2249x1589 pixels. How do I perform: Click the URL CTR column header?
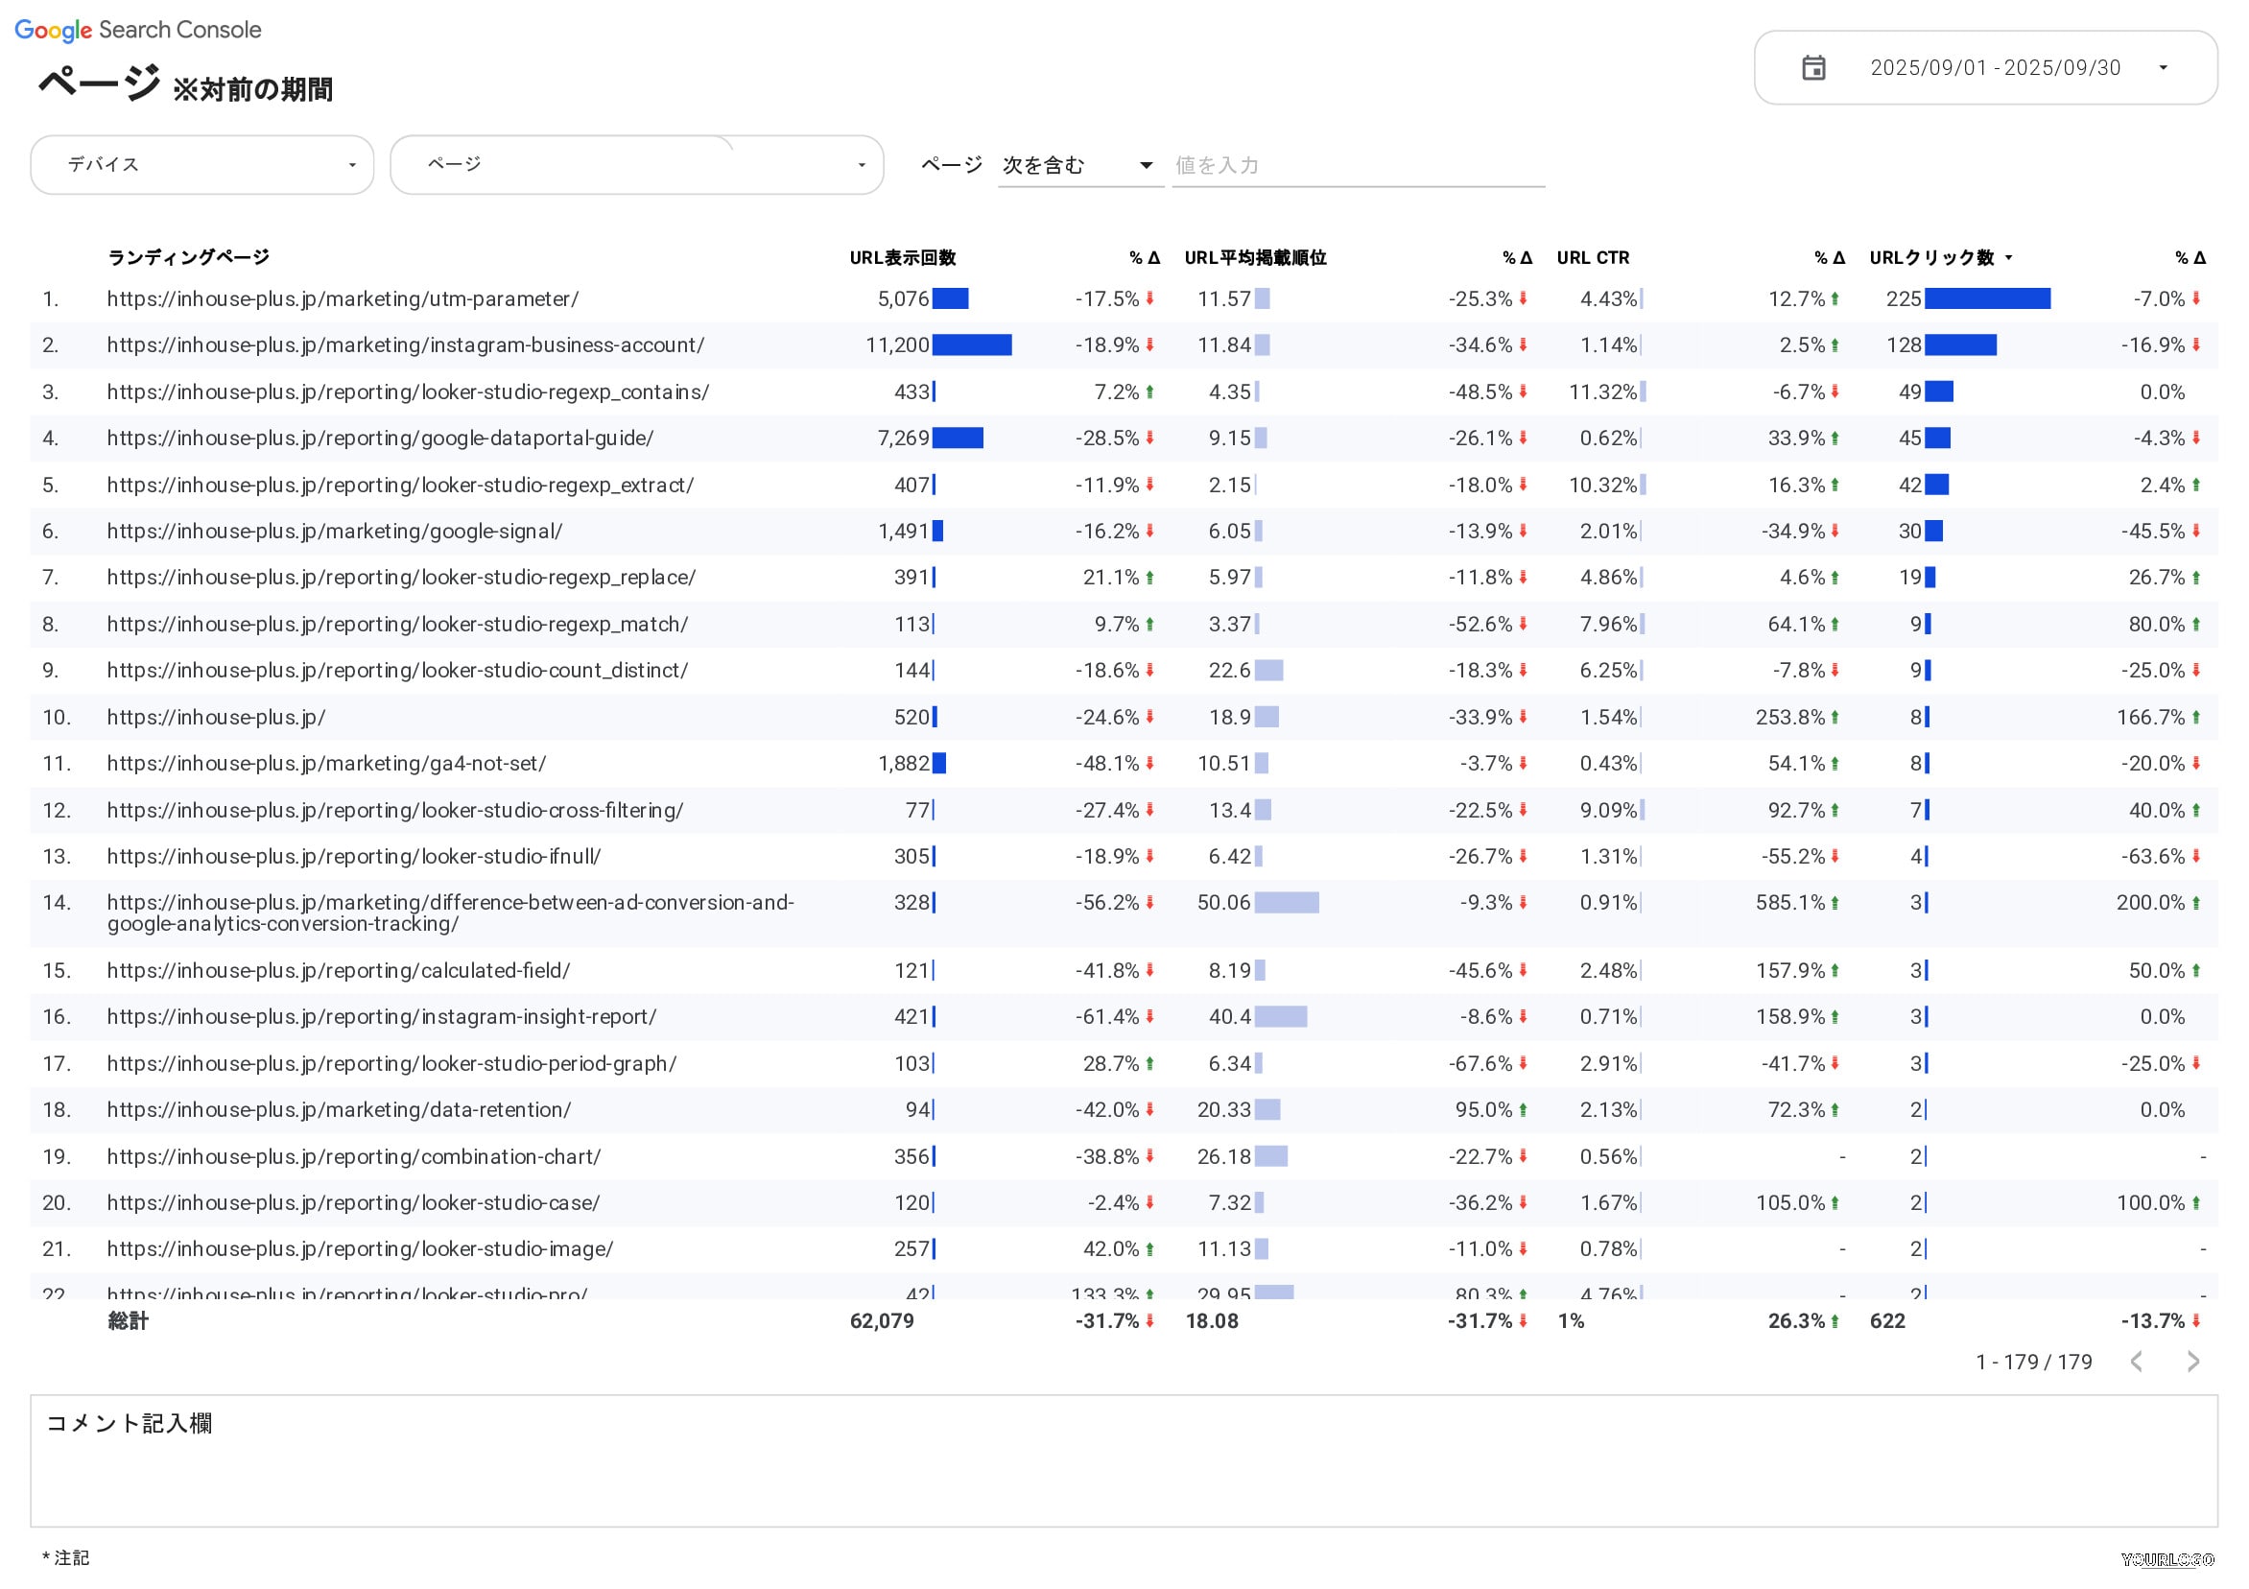coord(1593,258)
